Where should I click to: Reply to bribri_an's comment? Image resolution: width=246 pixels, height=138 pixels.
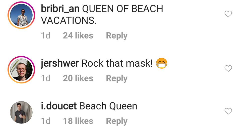tap(117, 36)
